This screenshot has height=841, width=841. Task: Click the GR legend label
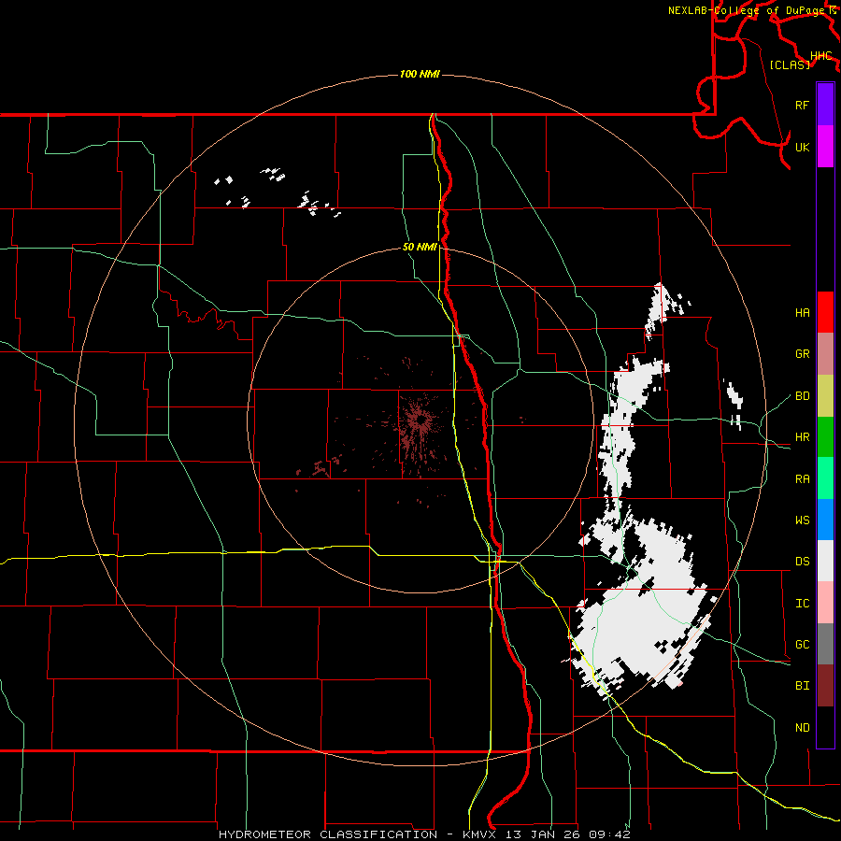(803, 354)
